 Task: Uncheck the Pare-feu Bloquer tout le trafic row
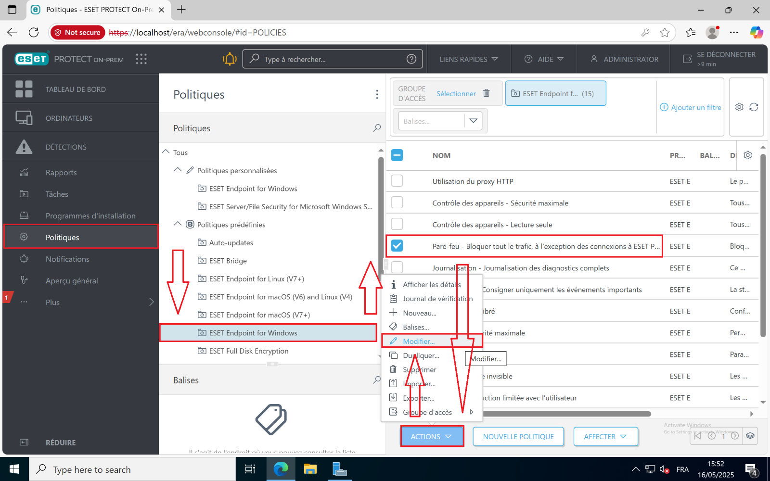[397, 246]
